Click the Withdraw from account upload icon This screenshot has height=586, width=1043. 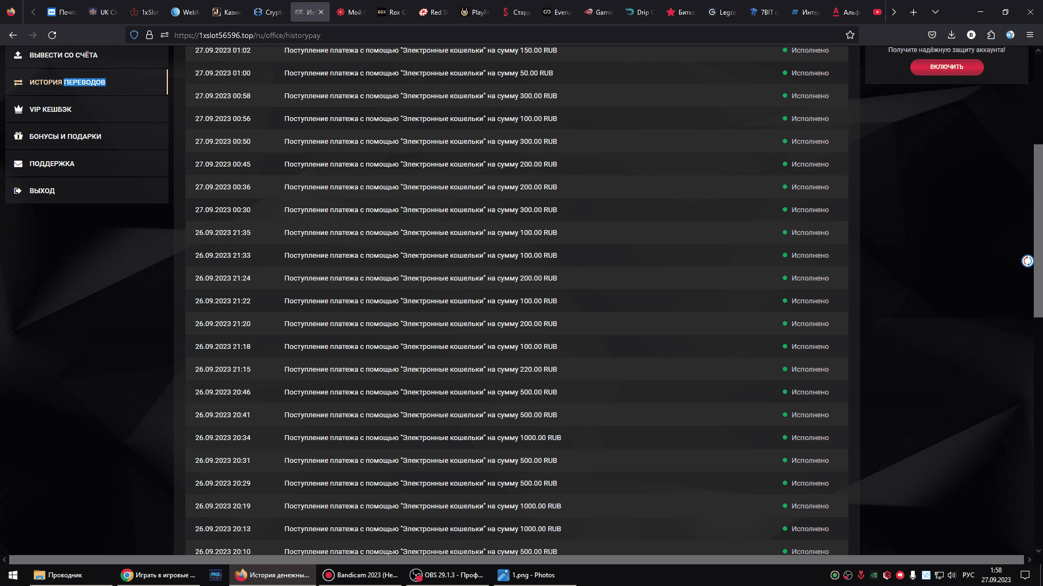click(18, 55)
